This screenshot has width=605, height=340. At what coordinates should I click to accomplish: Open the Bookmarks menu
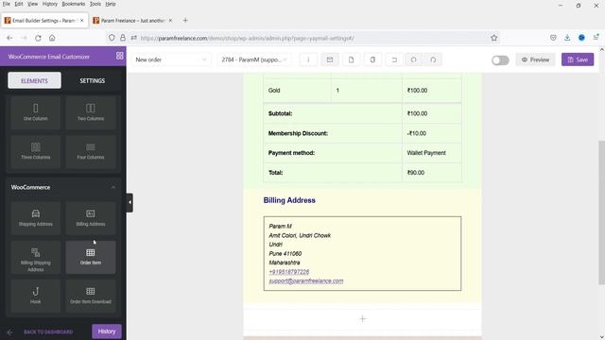74,4
